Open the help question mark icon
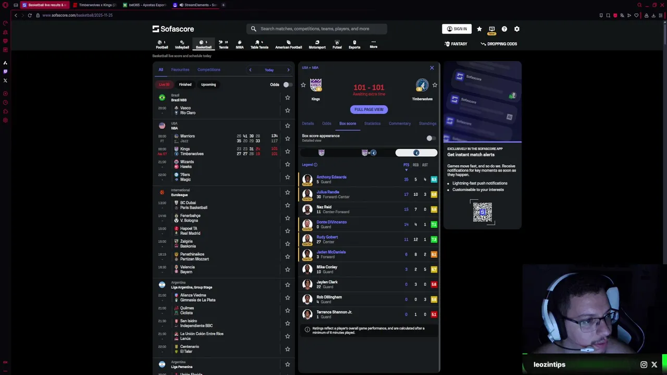The image size is (667, 375). coord(504,29)
